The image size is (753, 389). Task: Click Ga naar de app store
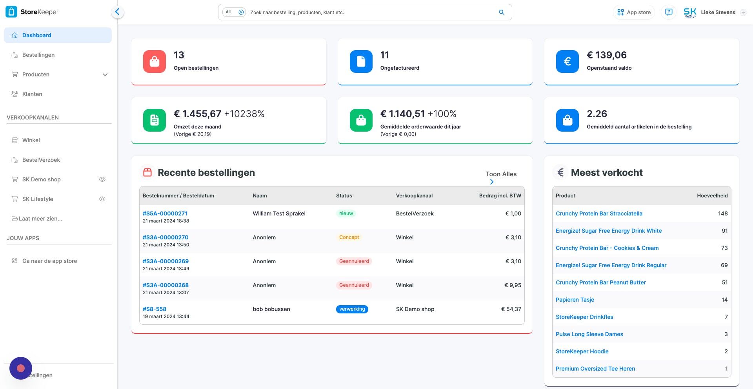pos(49,261)
